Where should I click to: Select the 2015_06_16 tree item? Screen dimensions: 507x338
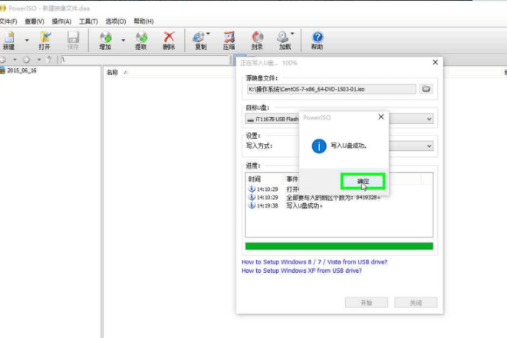pos(21,71)
